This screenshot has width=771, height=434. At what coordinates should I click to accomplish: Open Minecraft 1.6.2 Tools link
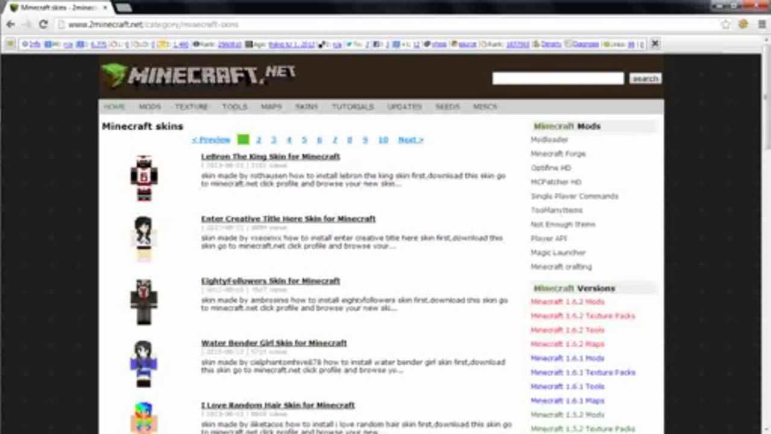tap(567, 330)
